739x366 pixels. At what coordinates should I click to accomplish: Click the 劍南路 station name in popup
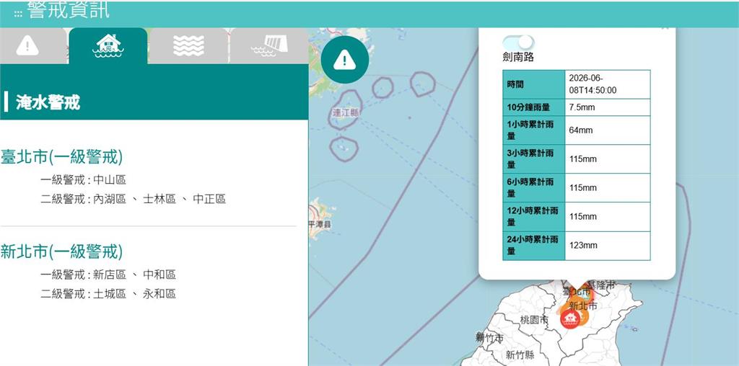[518, 58]
